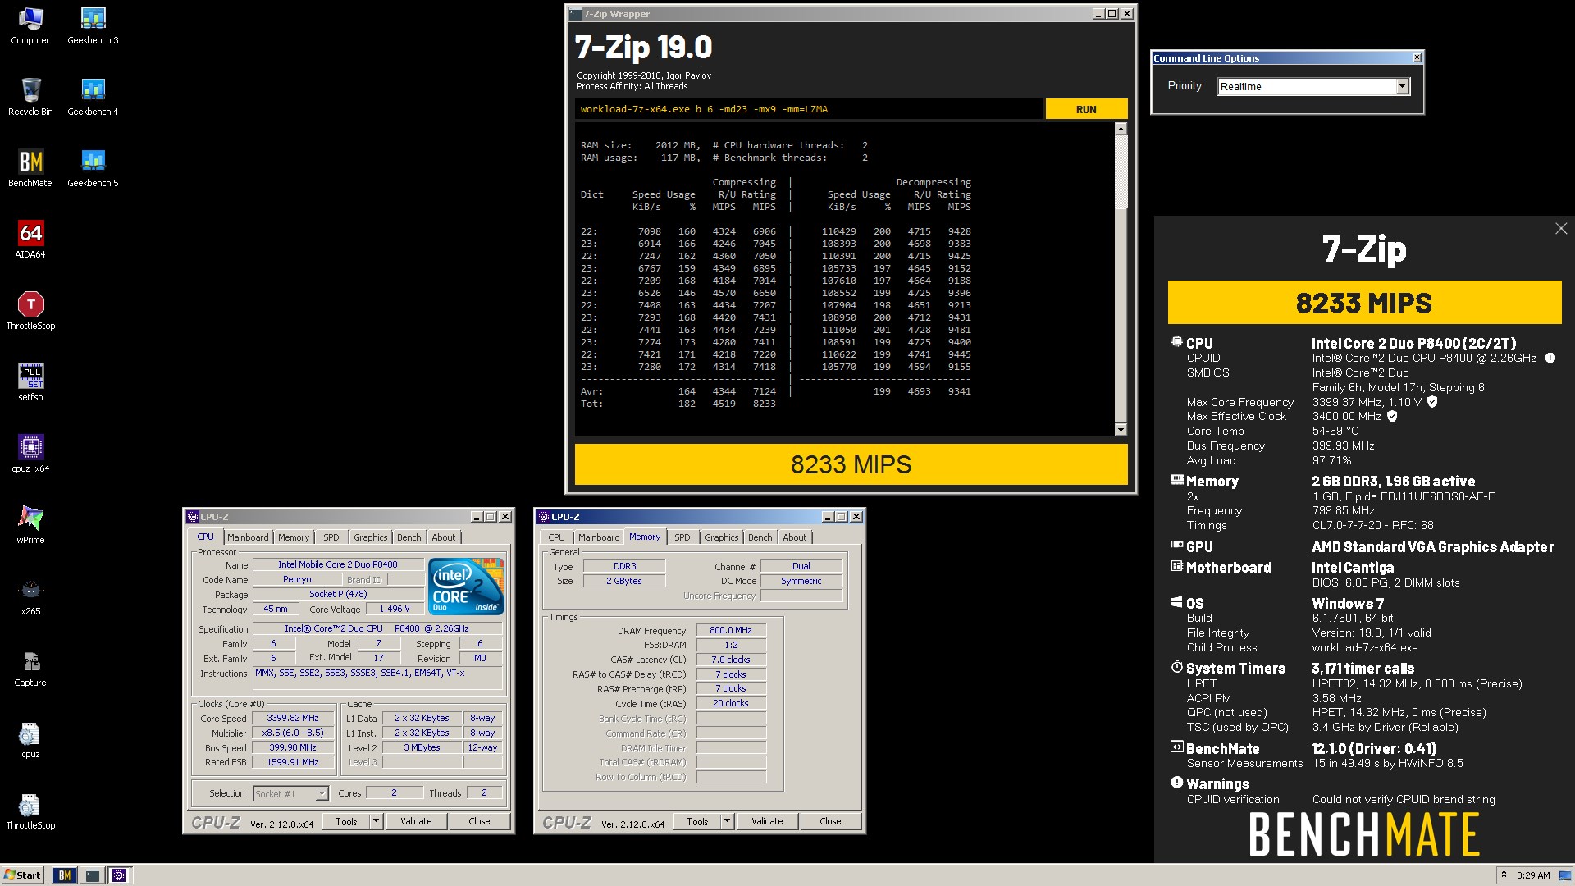Click the 7-Zip command line input field
1575x886 pixels.
809,109
